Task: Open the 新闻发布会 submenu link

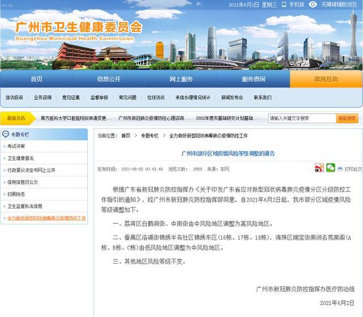Action: 232,97
